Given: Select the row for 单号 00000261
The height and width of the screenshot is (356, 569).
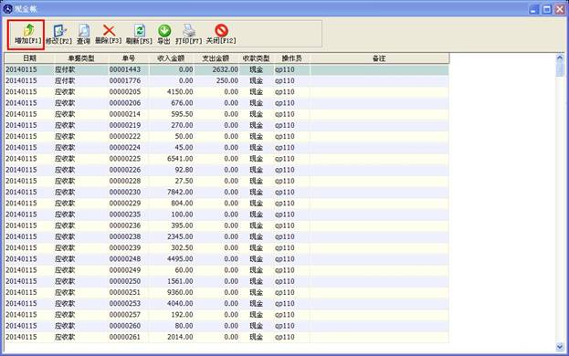Looking at the screenshot, I should pyautogui.click(x=227, y=337).
